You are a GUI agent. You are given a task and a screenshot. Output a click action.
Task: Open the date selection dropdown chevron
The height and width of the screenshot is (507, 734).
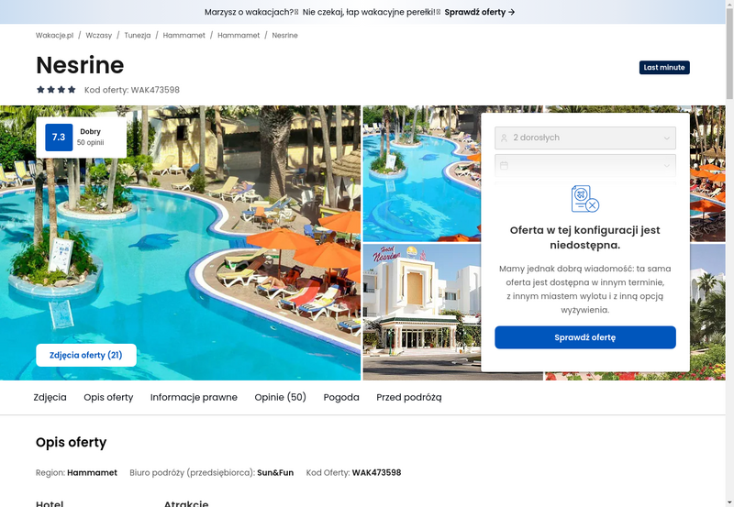(x=667, y=166)
